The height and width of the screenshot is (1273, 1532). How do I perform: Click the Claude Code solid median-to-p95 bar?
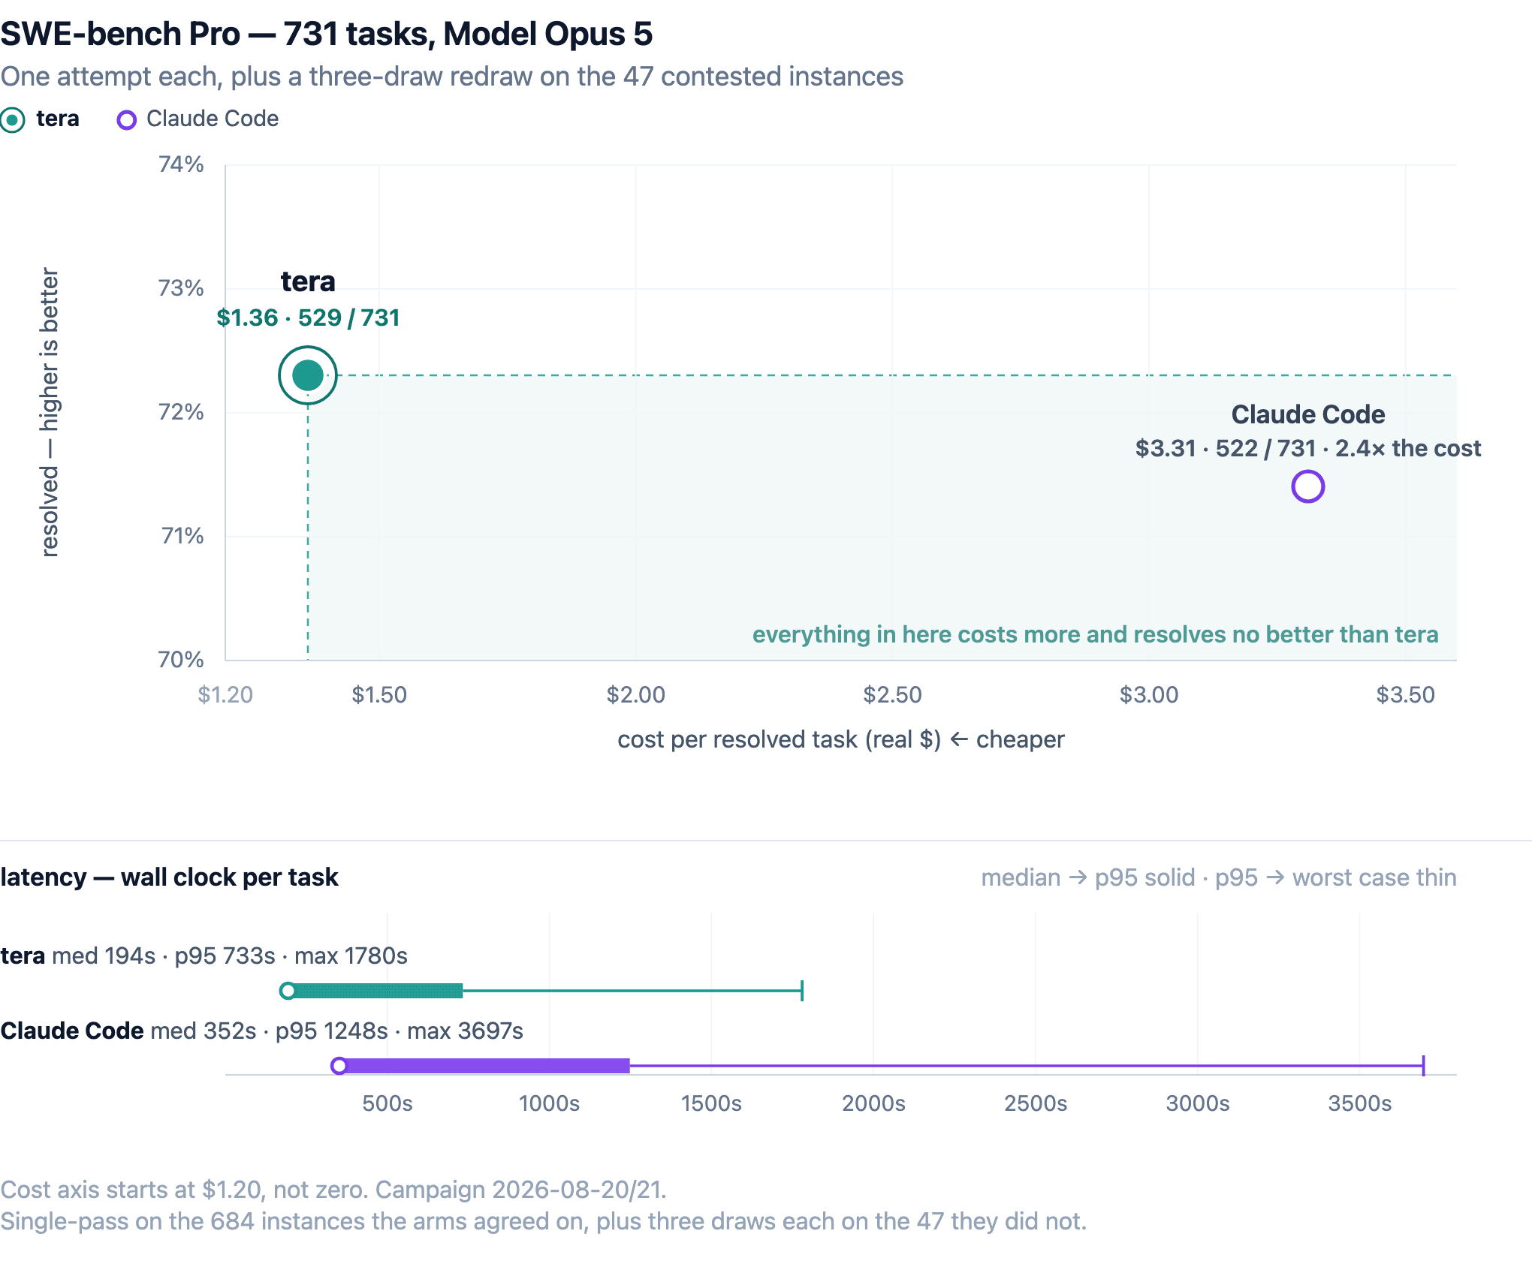pos(484,1066)
